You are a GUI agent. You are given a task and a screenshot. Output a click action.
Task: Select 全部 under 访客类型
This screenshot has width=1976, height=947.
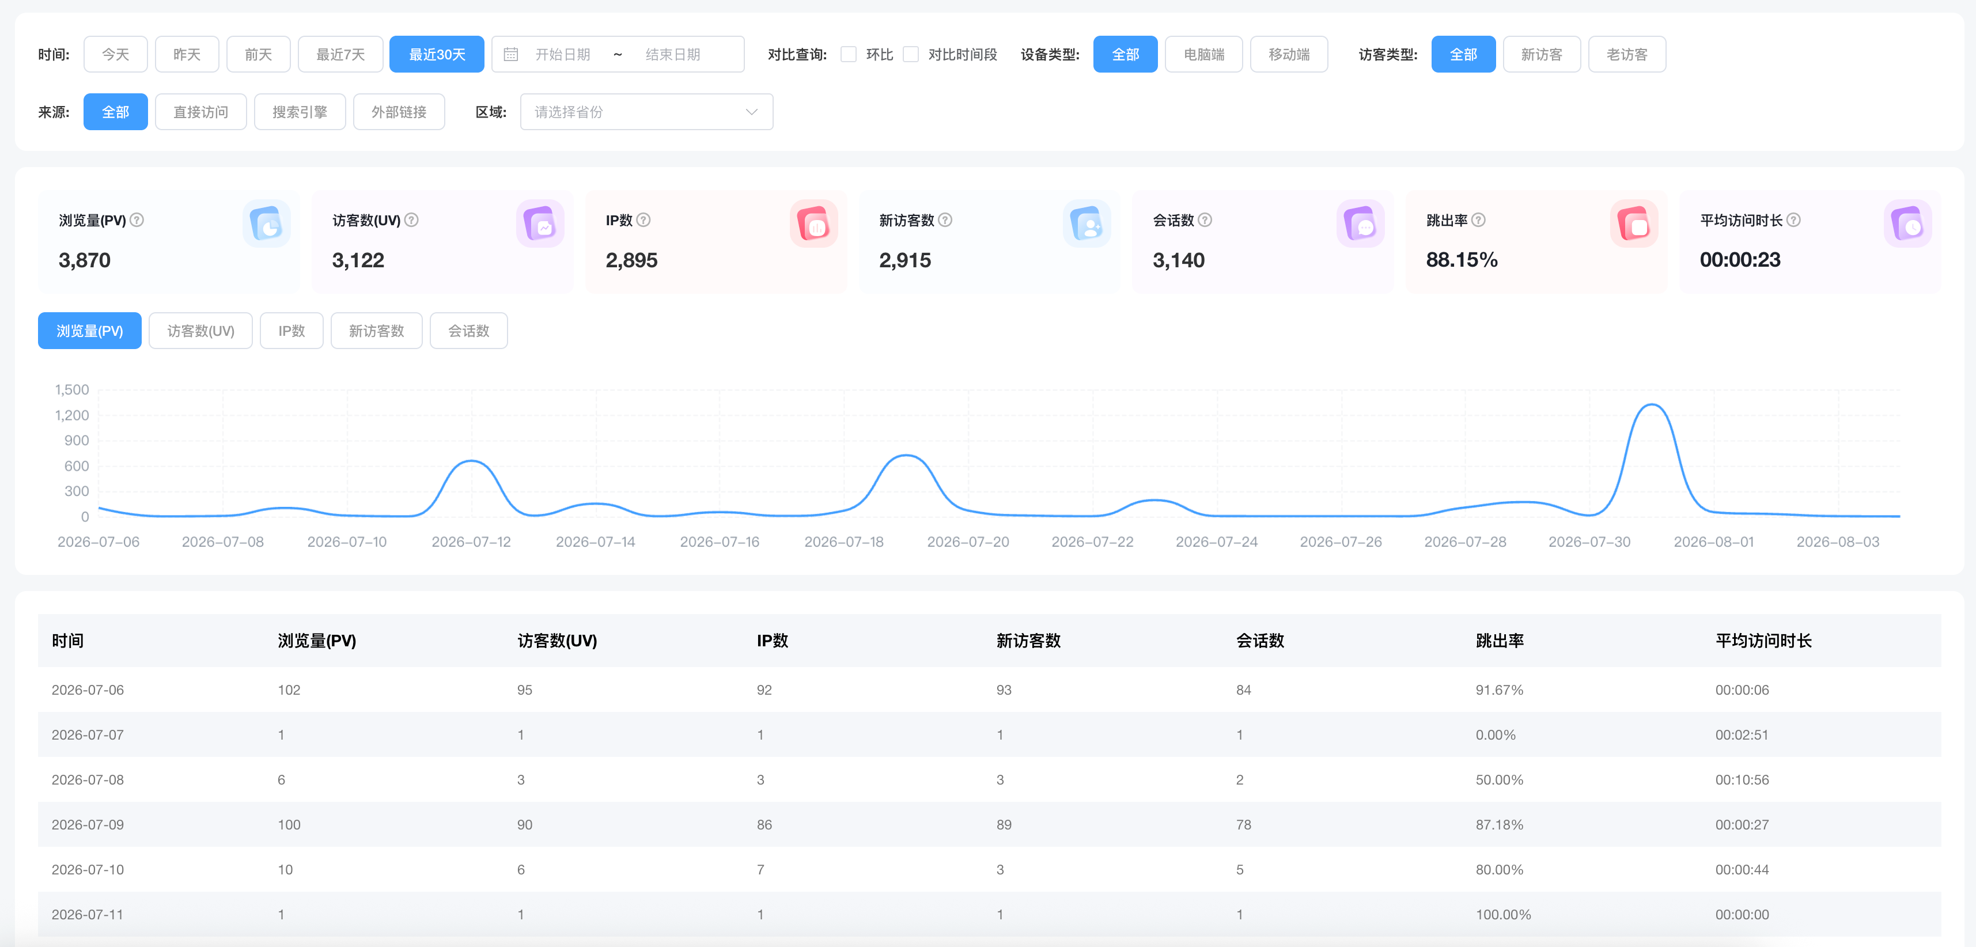[1464, 55]
